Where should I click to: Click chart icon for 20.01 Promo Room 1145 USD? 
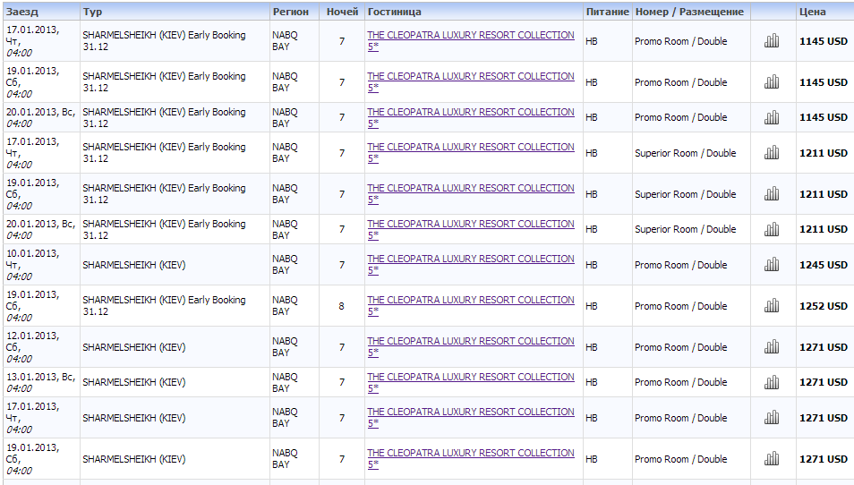point(771,117)
